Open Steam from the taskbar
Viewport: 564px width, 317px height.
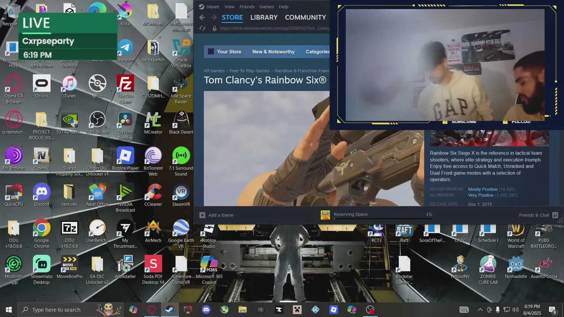[170, 310]
